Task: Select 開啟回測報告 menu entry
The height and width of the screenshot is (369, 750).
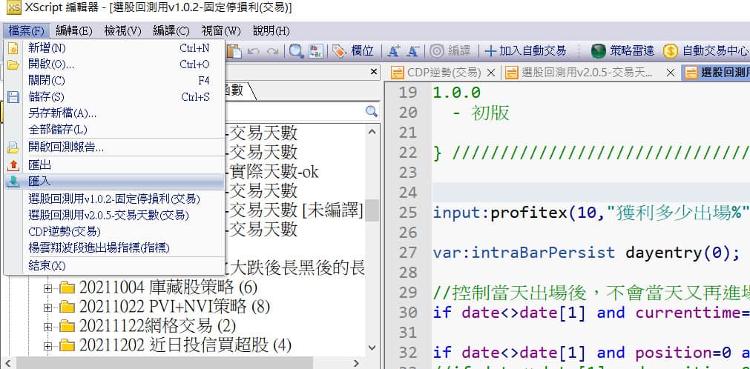Action: pyautogui.click(x=66, y=147)
